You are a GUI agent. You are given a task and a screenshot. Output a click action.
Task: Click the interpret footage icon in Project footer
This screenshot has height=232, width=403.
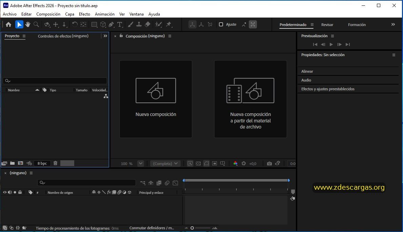tap(4, 163)
